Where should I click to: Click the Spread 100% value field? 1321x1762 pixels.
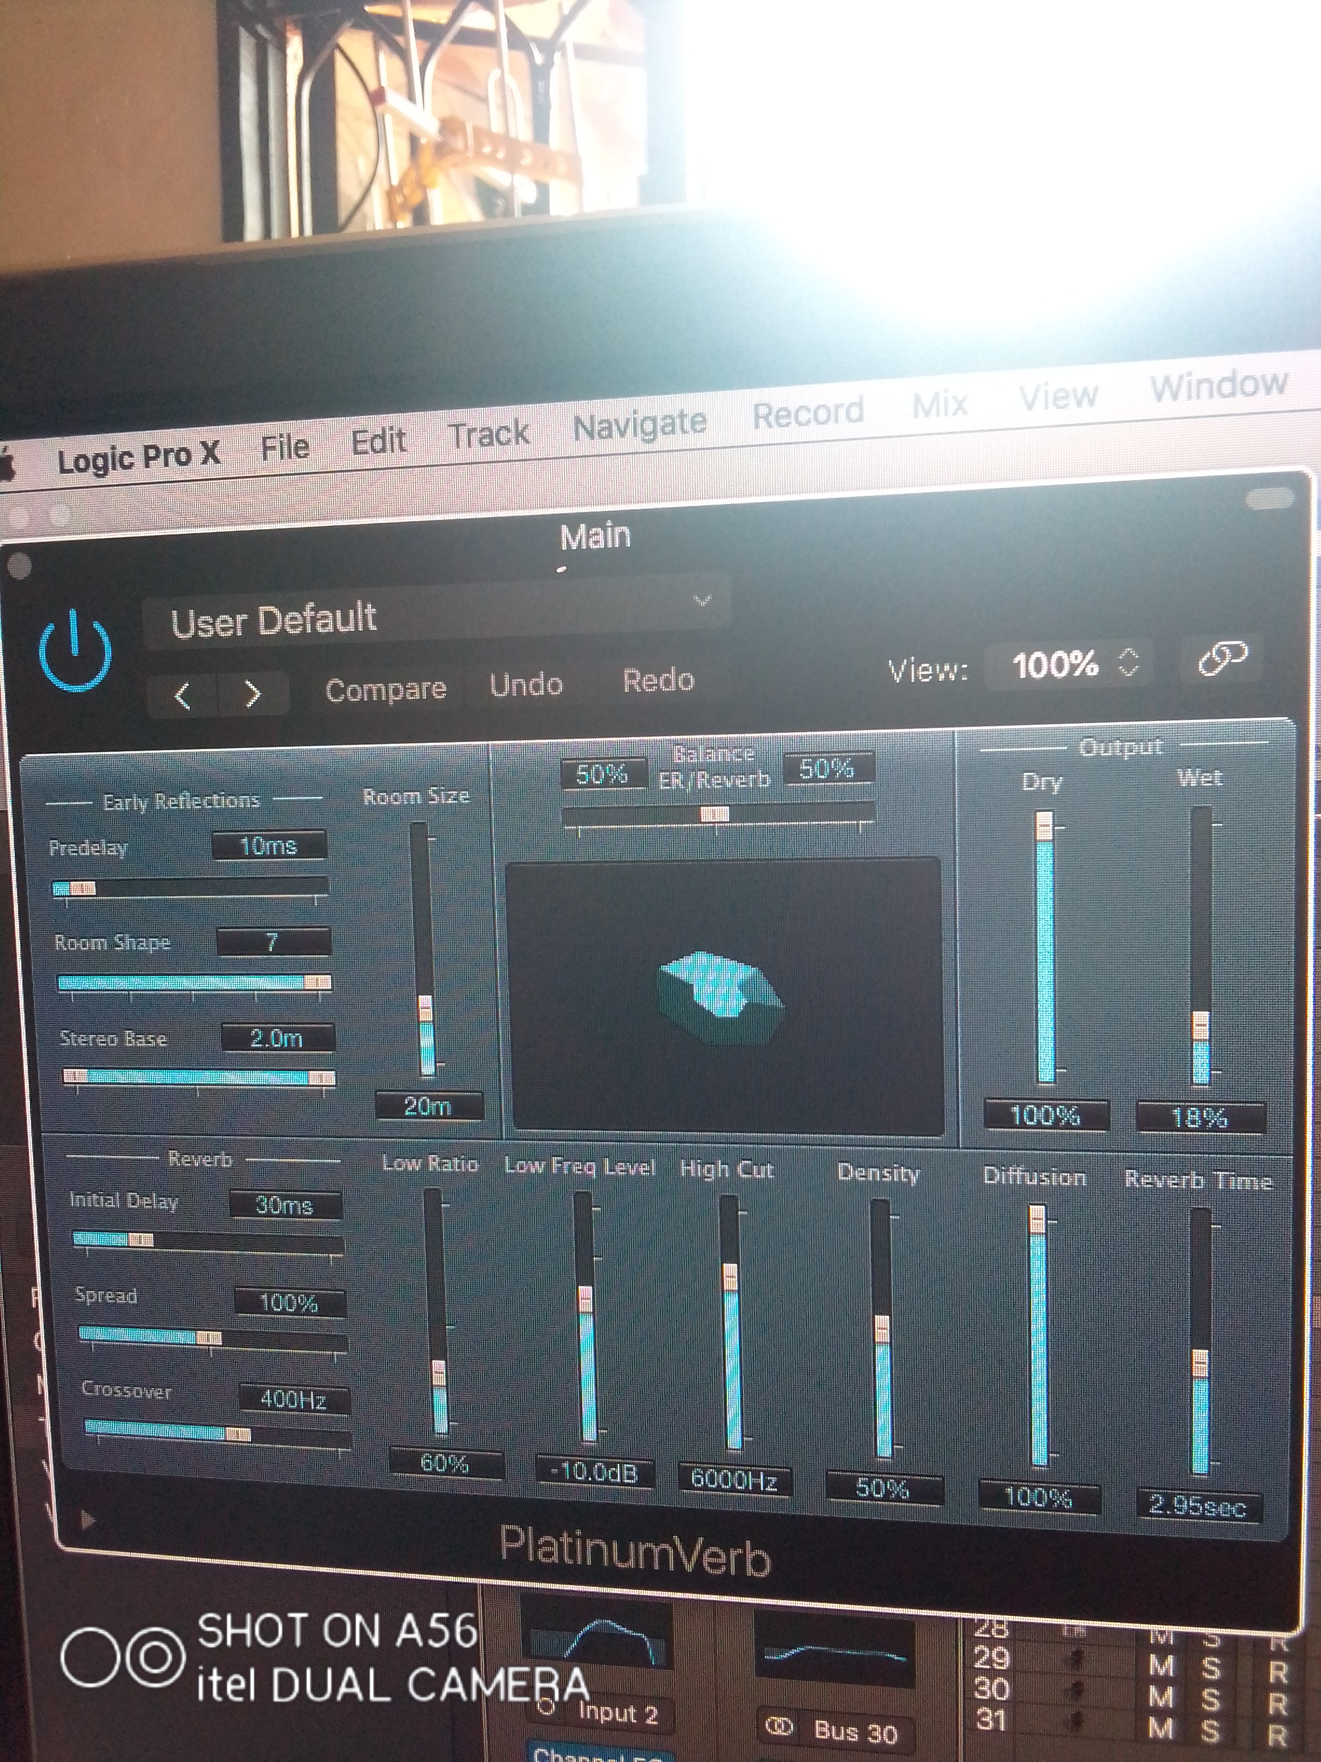click(290, 1303)
